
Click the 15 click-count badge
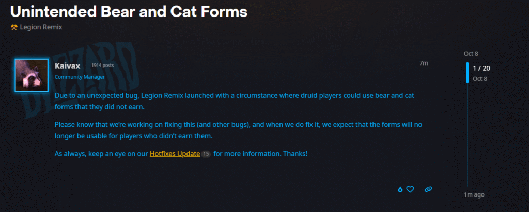[206, 154]
